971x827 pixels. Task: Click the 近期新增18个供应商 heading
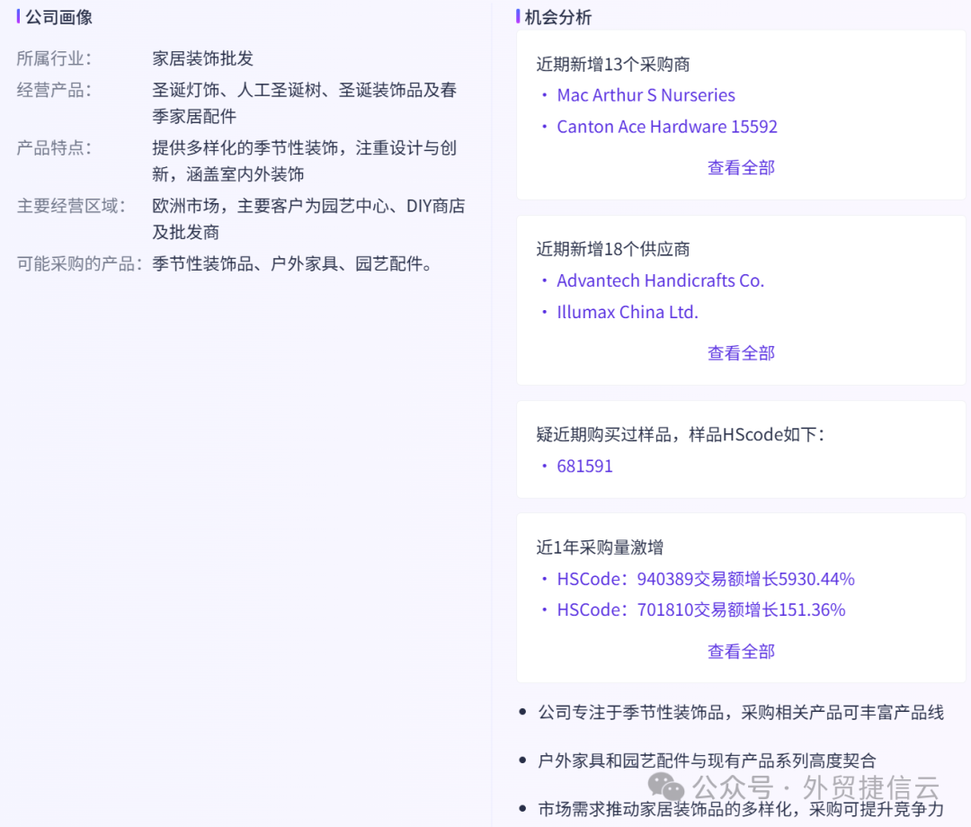[x=608, y=248]
